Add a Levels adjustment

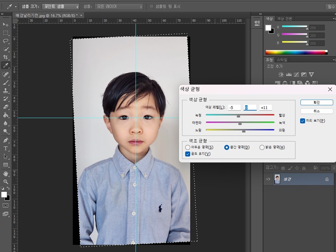point(289,74)
